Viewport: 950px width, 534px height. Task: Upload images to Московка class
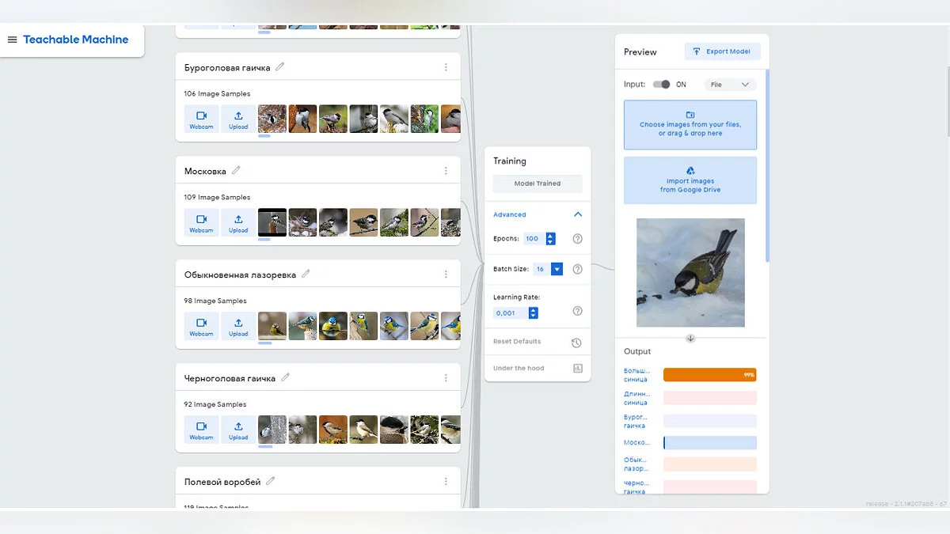(238, 222)
